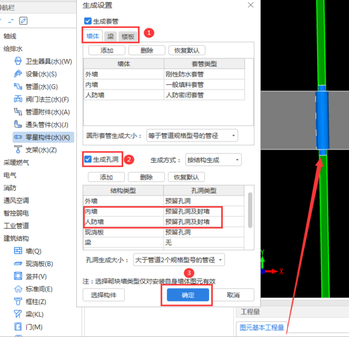Open the 工业管道 category
This screenshot has height=337, width=349.
point(16,226)
